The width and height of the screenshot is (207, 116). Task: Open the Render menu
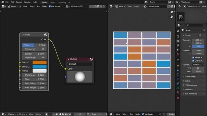[x=19, y=2]
